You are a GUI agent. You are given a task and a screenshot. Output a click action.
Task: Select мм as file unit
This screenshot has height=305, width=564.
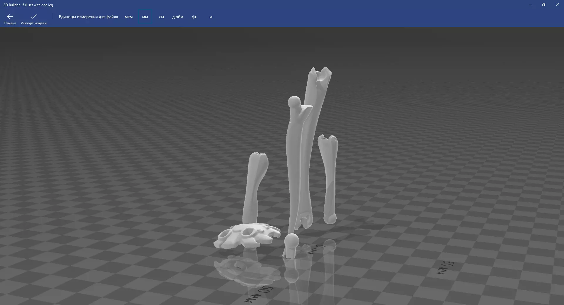145,17
